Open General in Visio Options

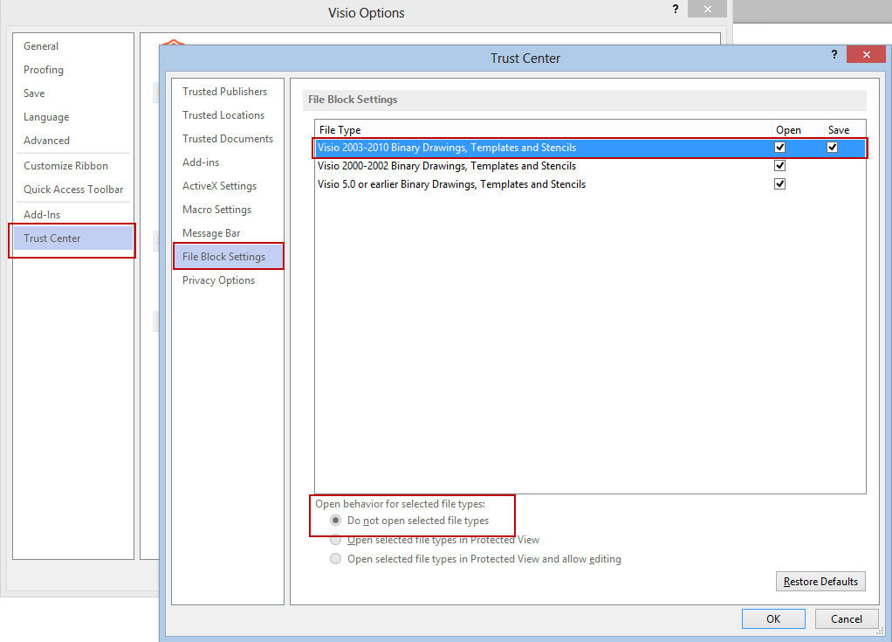41,46
